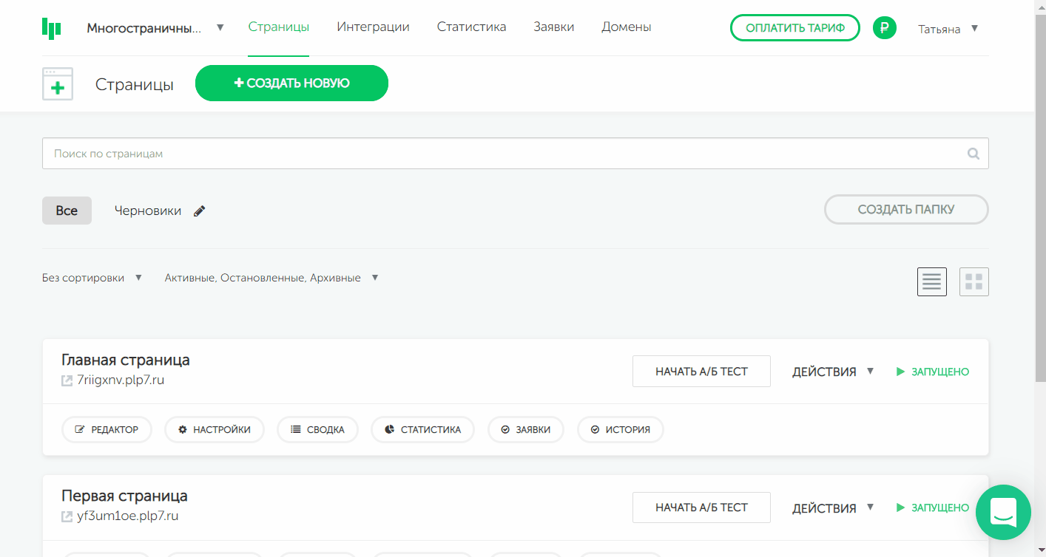The height and width of the screenshot is (557, 1046).
Task: Open external link icon for yf3um1oe.plp7.ru
Action: coord(67,516)
